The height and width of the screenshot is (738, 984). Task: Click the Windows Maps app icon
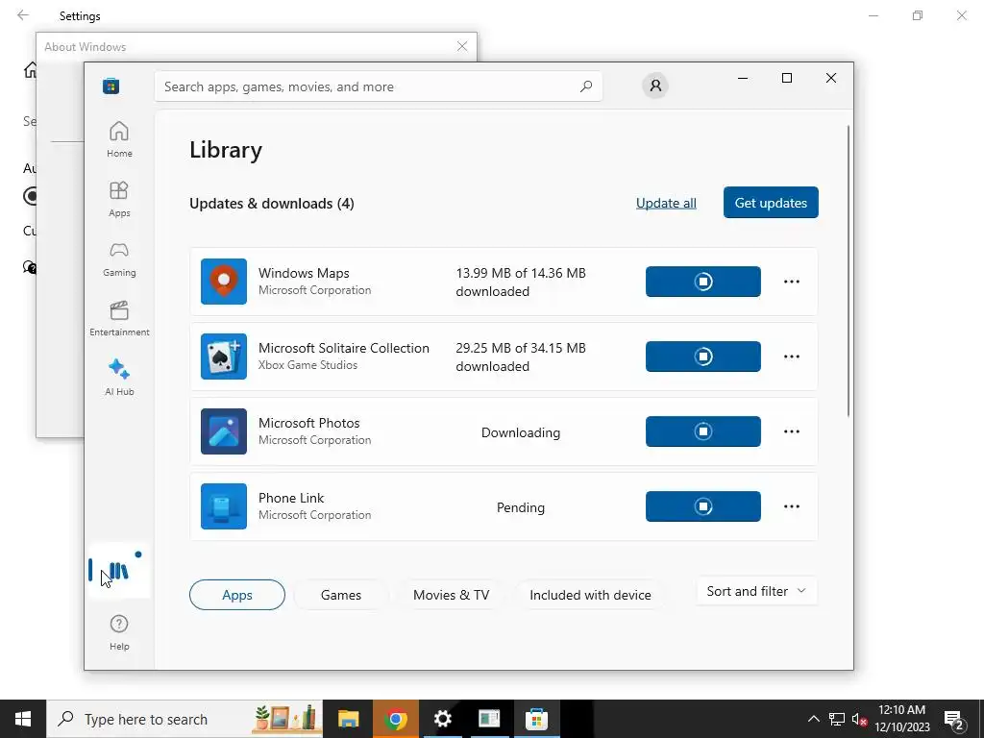point(224,282)
